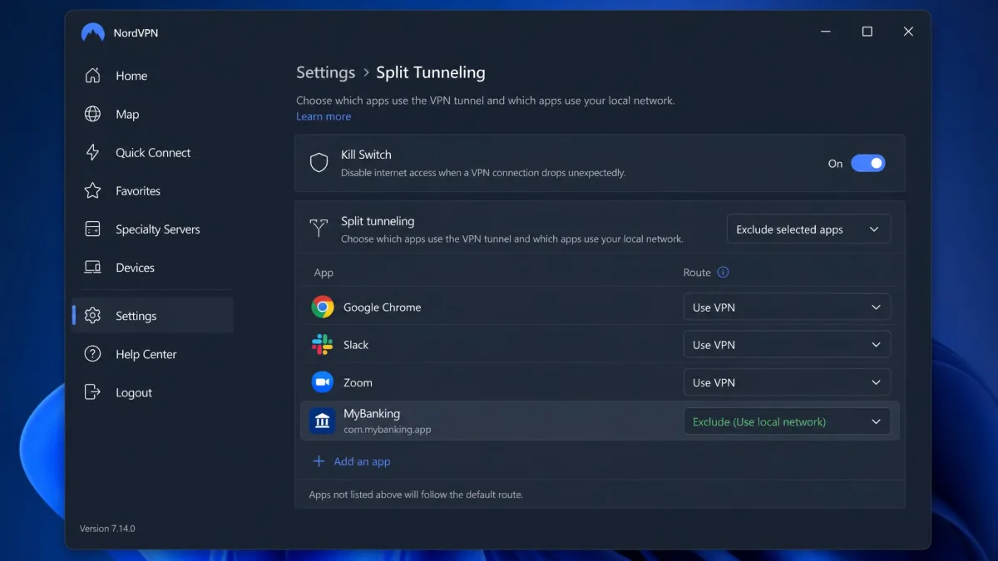Click the Slack app icon
The width and height of the screenshot is (998, 561).
pyautogui.click(x=322, y=344)
